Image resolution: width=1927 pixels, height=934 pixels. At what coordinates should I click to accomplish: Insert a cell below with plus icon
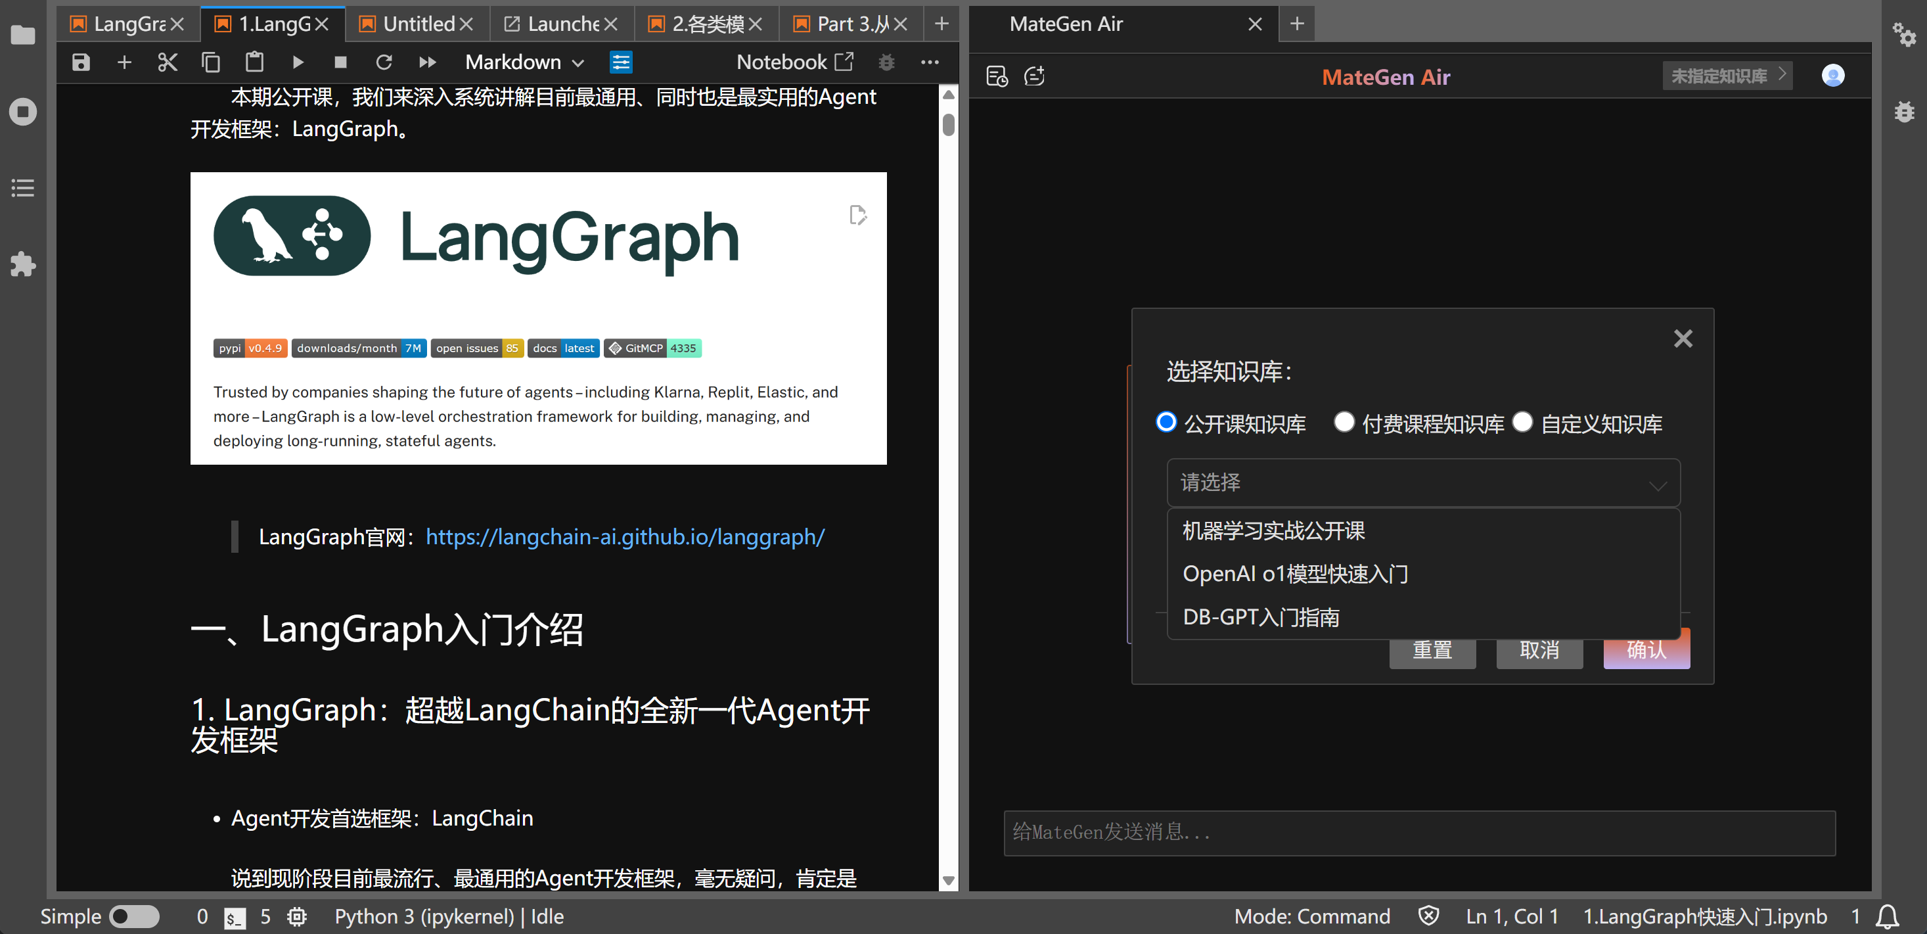(124, 62)
